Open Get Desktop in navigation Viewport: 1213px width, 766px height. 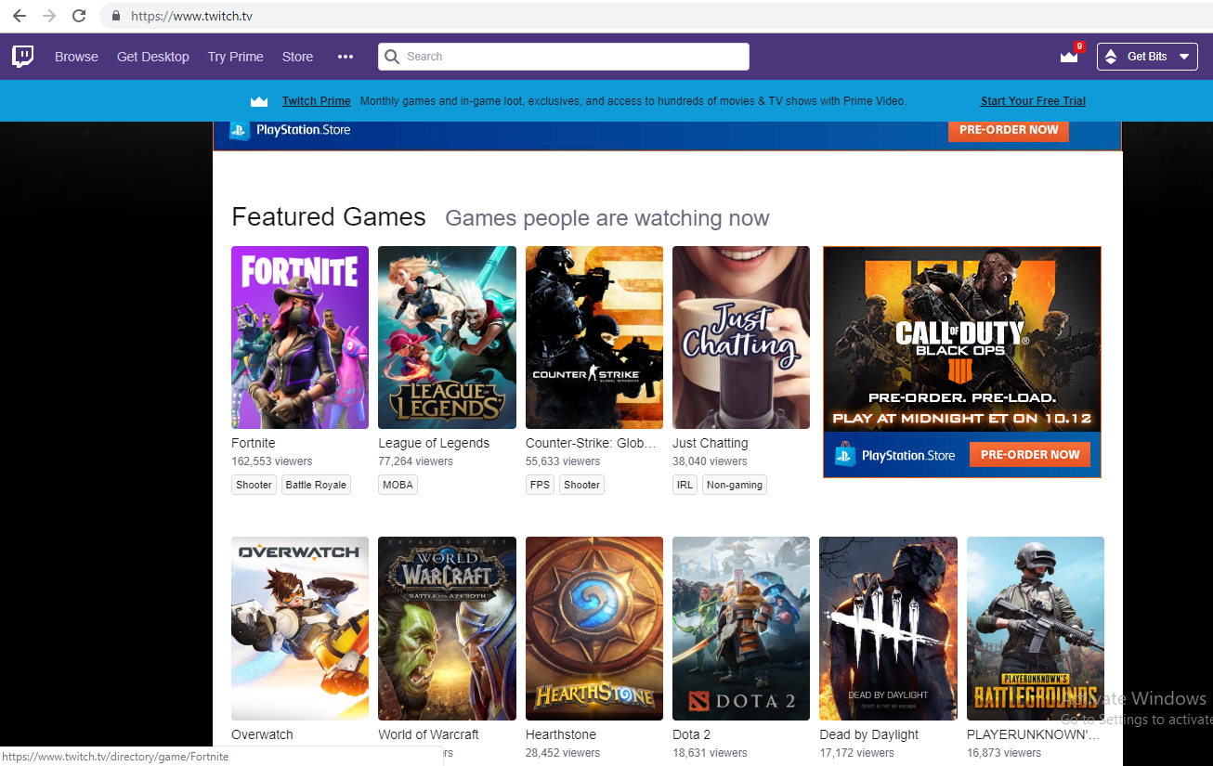[x=153, y=57]
